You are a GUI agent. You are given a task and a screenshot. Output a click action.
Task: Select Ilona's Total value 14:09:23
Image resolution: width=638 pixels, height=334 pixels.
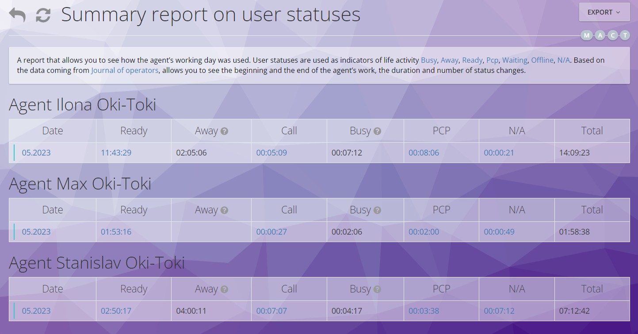click(574, 153)
